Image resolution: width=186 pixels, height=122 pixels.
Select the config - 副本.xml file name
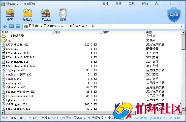(19, 74)
